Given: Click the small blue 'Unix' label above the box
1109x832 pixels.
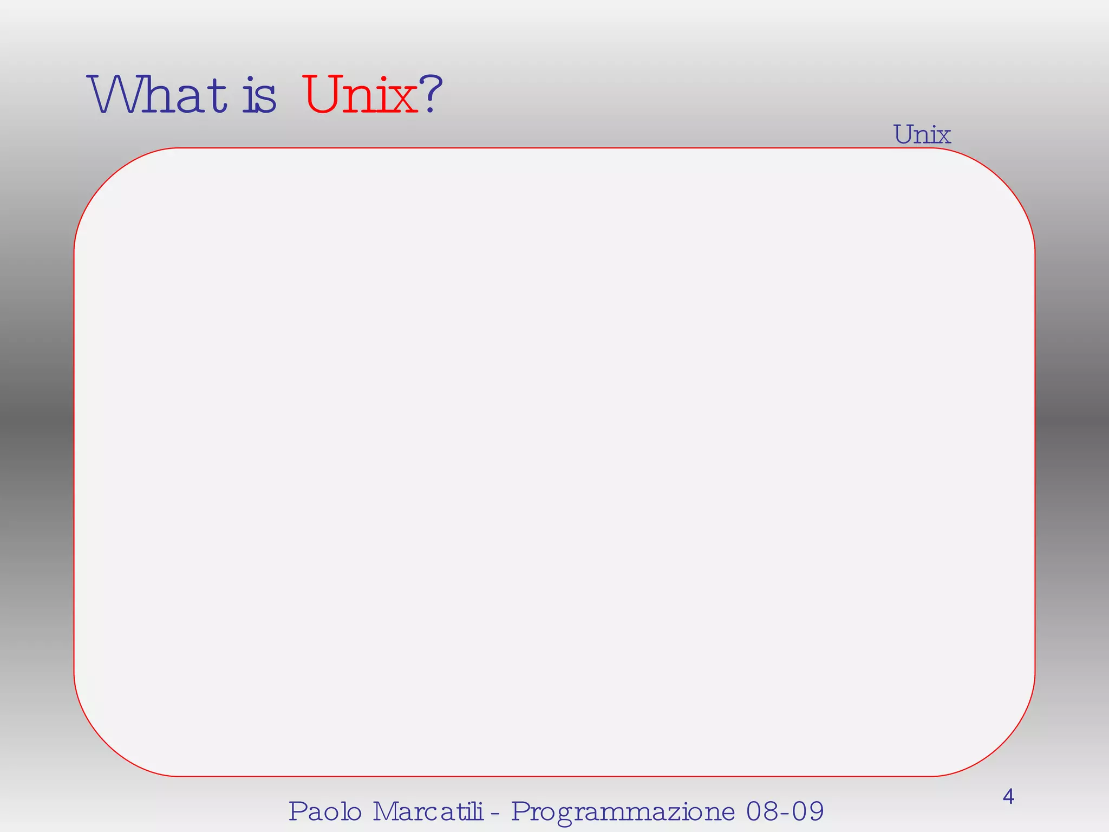Looking at the screenshot, I should [922, 134].
